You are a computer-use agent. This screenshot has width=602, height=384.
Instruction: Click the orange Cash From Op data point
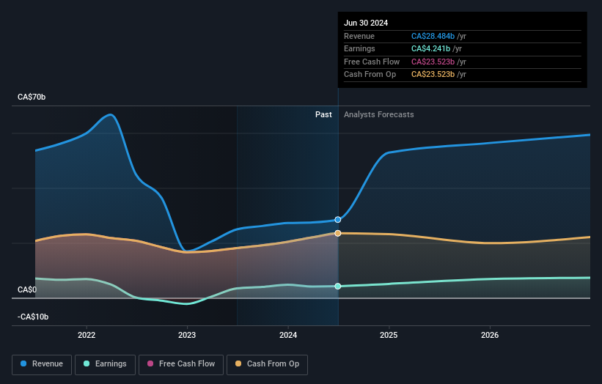pos(338,233)
